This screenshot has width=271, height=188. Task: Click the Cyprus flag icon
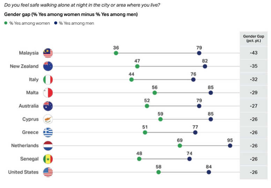pyautogui.click(x=48, y=119)
